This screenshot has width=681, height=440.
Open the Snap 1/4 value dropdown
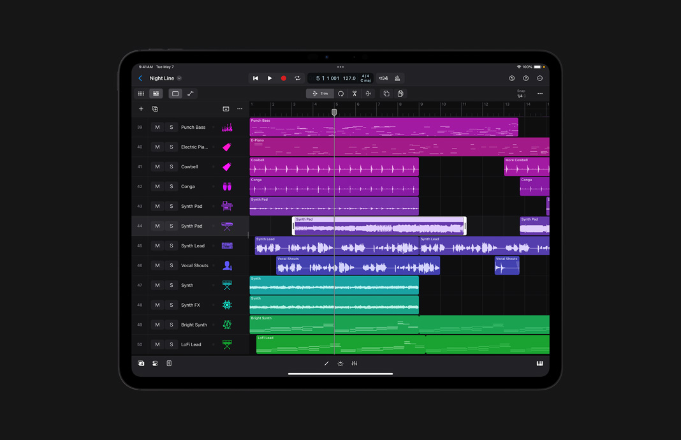[521, 95]
